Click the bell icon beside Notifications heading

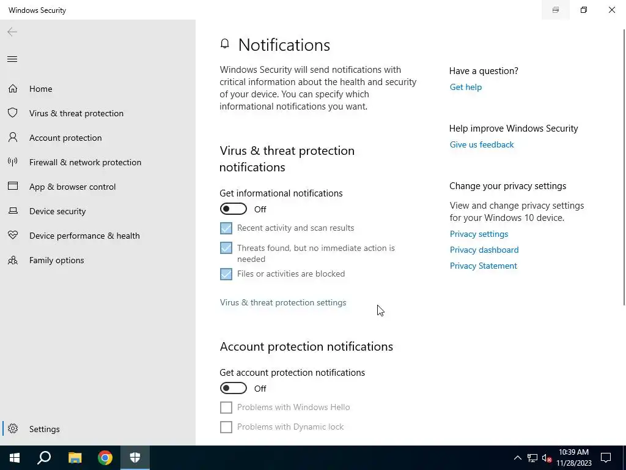(x=225, y=43)
